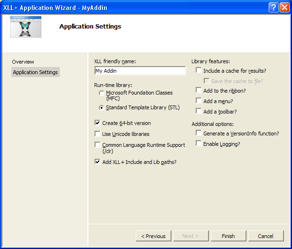Enable Generate a VersionInfo function
Viewport: 292px width, 249px height.
(x=198, y=134)
